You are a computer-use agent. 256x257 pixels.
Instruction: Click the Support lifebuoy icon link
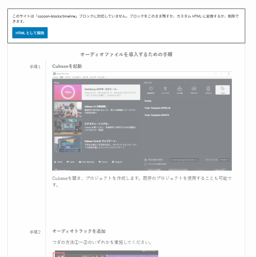(117, 162)
